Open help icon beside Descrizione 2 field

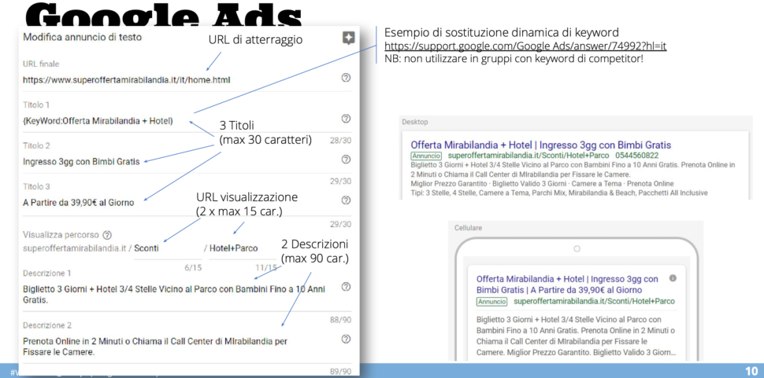tap(346, 339)
